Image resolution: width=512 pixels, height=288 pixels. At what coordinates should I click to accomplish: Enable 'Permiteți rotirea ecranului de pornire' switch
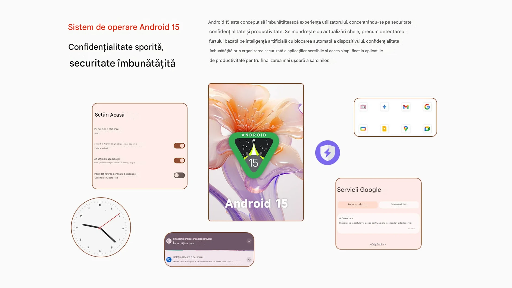point(179,176)
